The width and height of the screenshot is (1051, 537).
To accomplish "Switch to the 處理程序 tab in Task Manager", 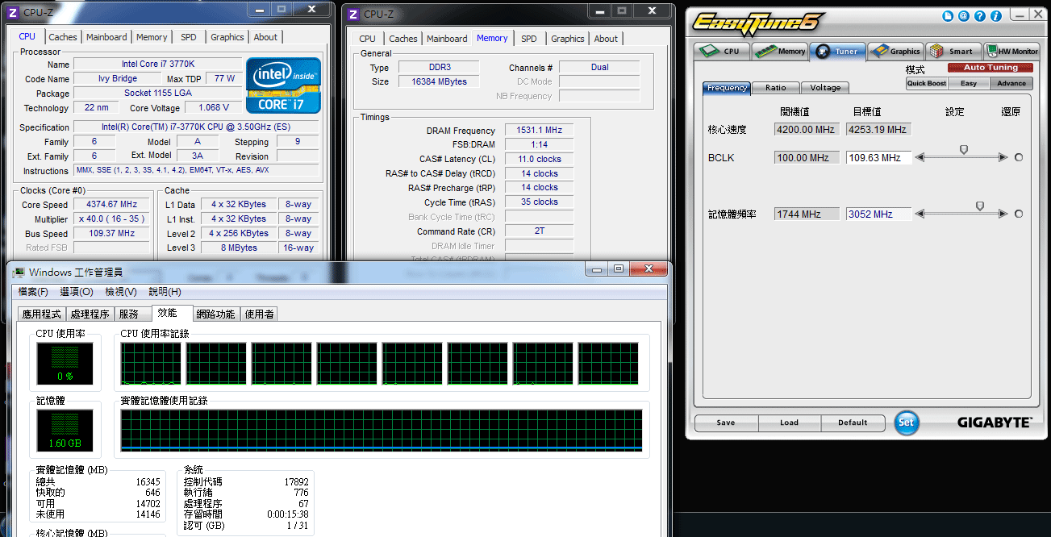I will click(90, 314).
